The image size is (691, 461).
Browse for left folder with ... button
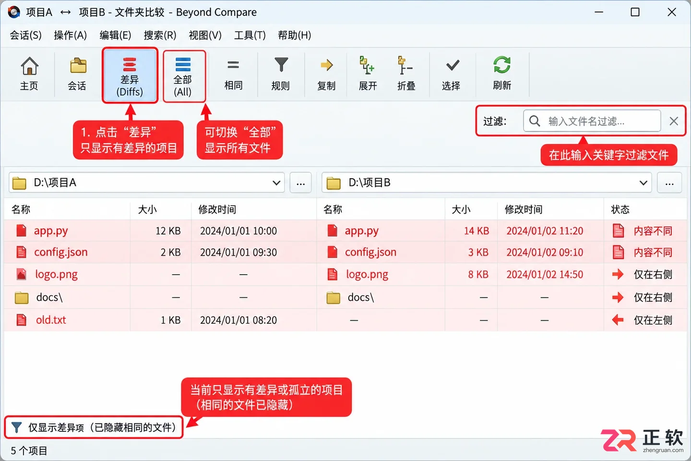[x=301, y=183]
